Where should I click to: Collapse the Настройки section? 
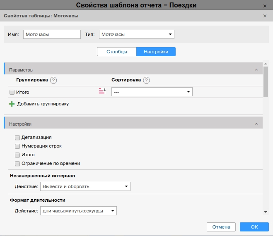click(x=256, y=124)
